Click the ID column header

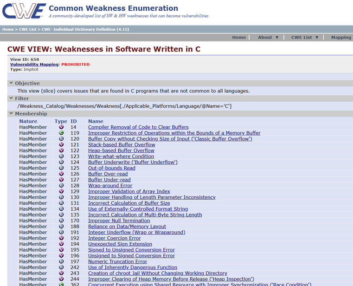(x=74, y=121)
